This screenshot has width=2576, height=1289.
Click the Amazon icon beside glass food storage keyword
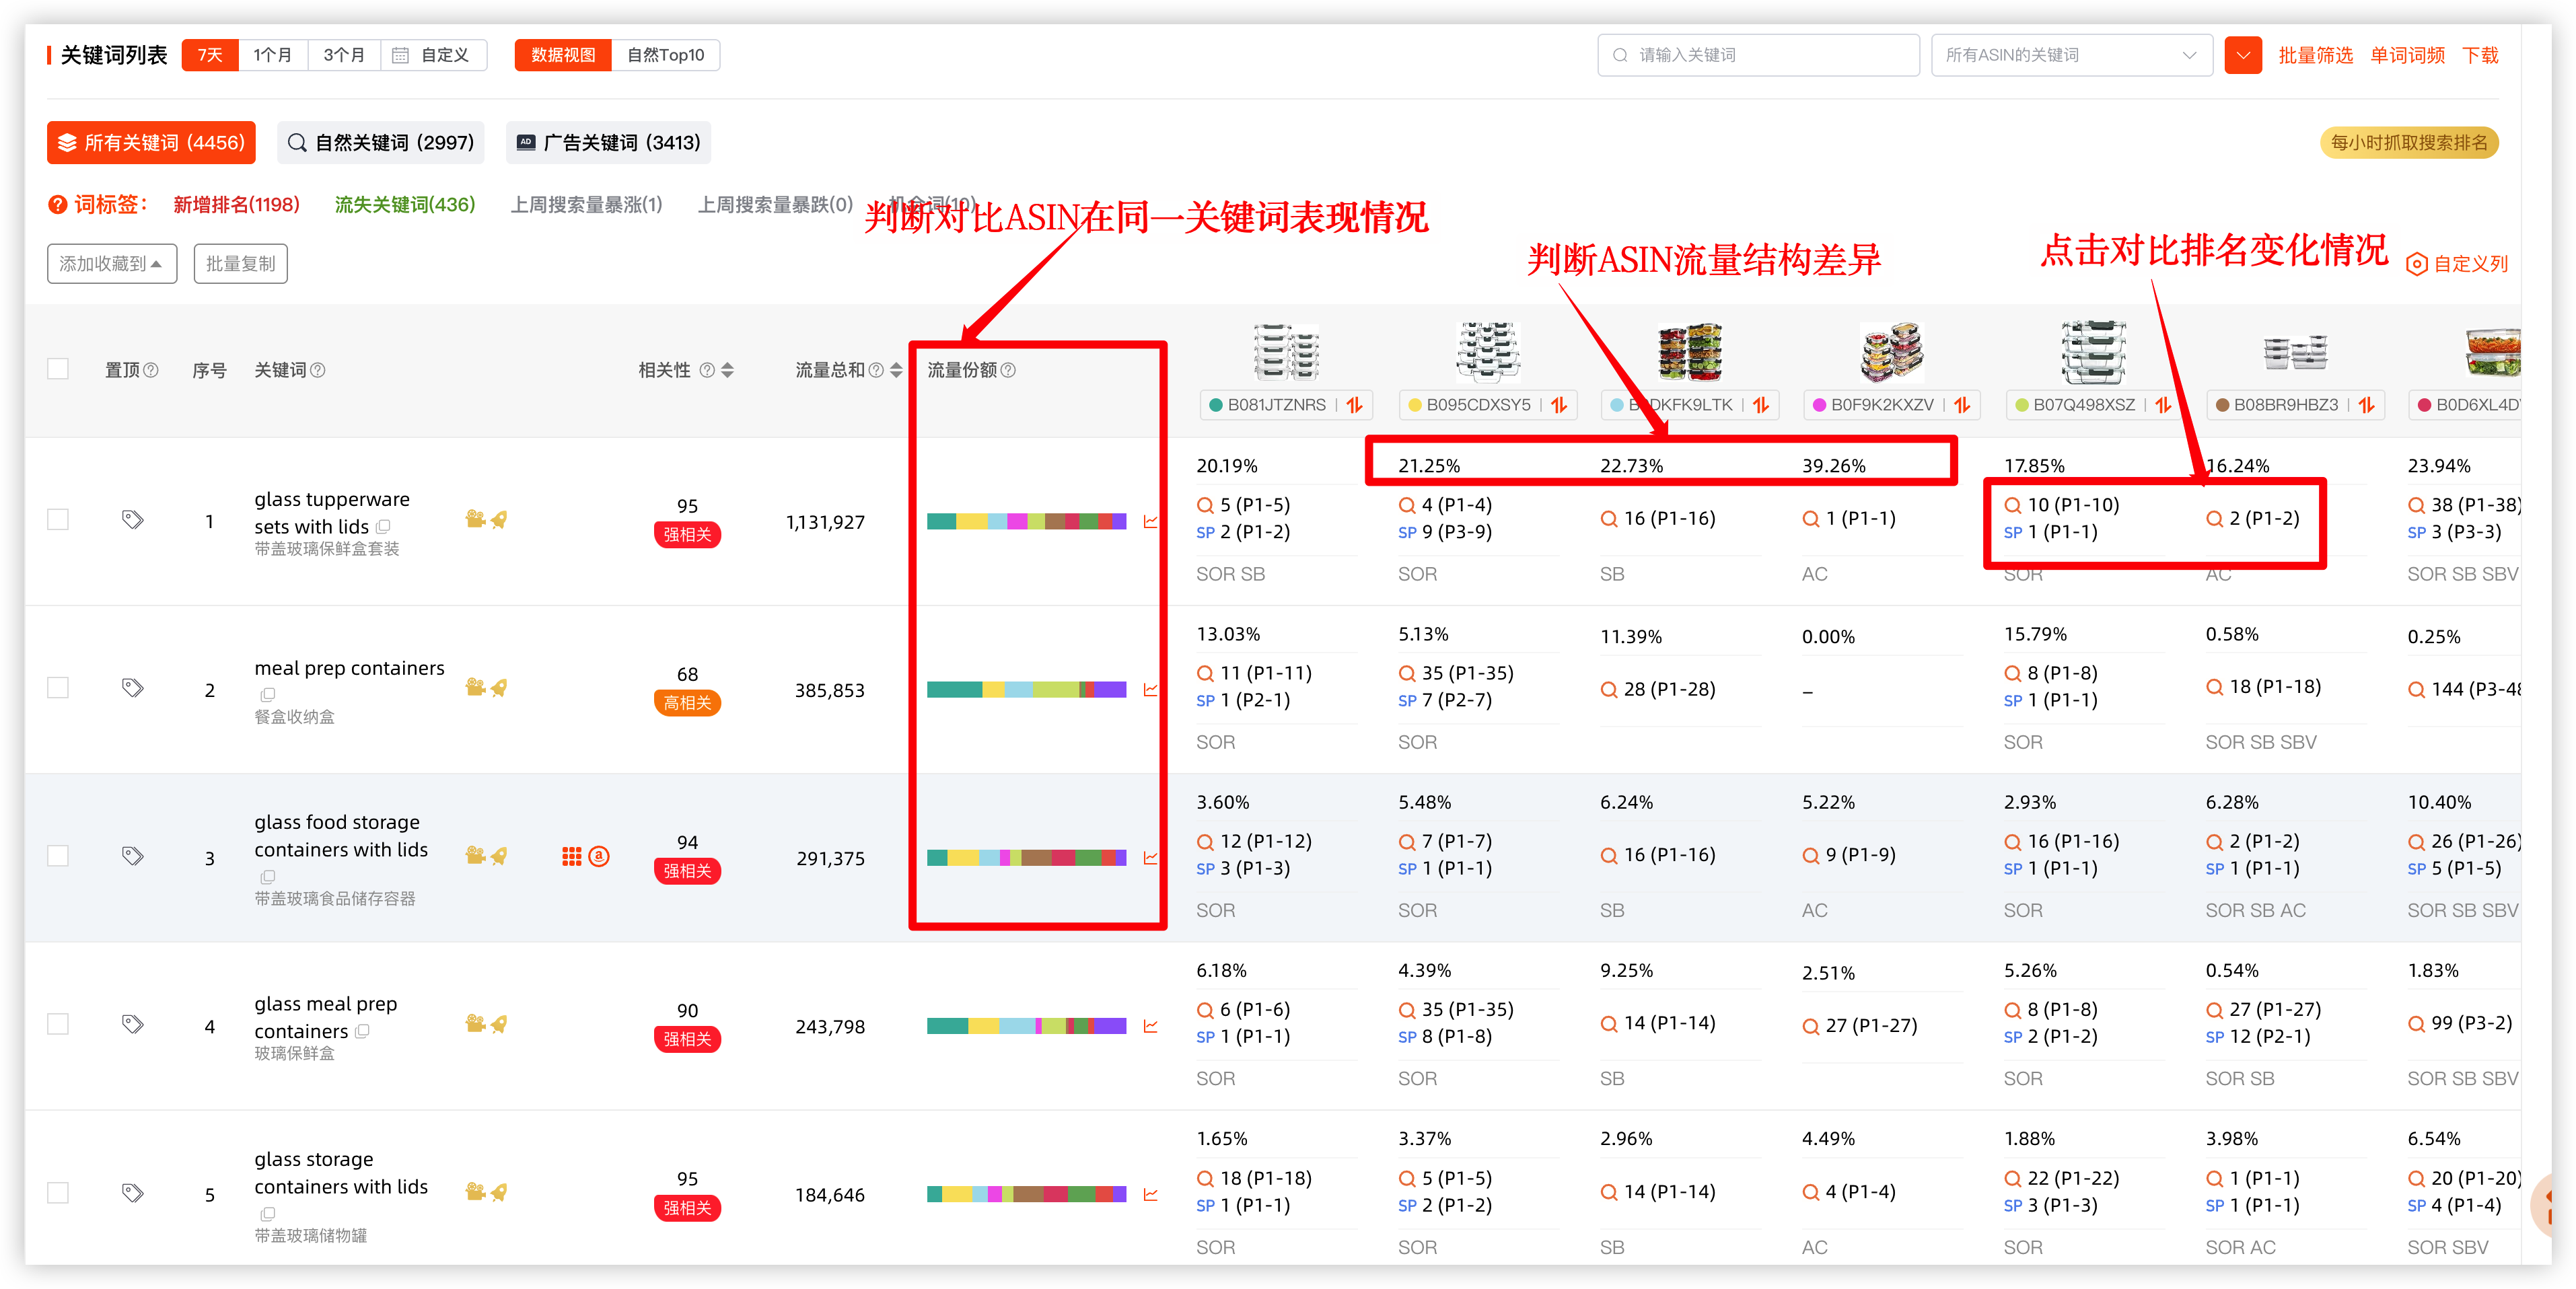click(x=600, y=856)
